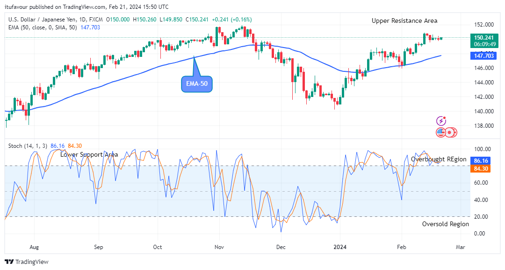505x270 pixels.
Task: Click the EMA-50 callout label
Action: (x=197, y=84)
